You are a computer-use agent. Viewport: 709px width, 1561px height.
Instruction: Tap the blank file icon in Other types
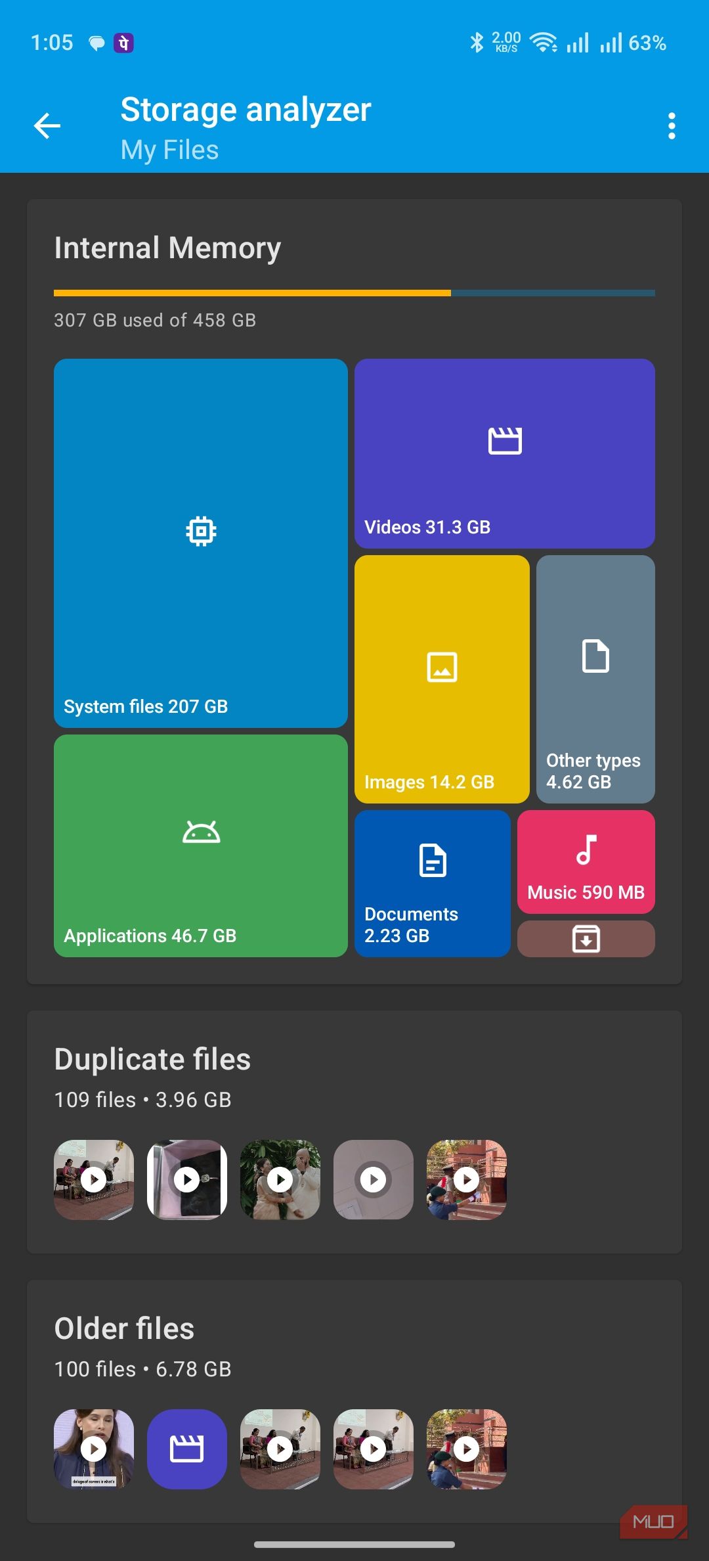(x=595, y=656)
